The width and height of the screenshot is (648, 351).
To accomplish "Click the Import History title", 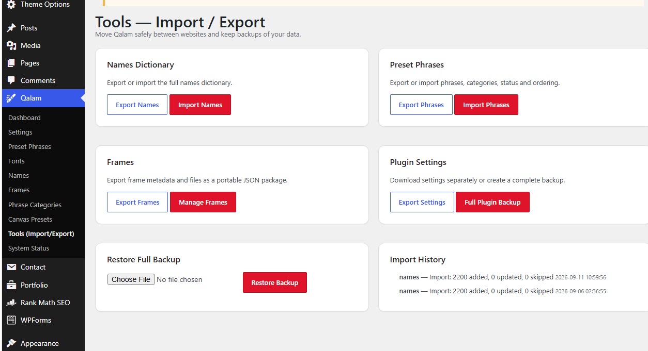I will click(x=418, y=260).
